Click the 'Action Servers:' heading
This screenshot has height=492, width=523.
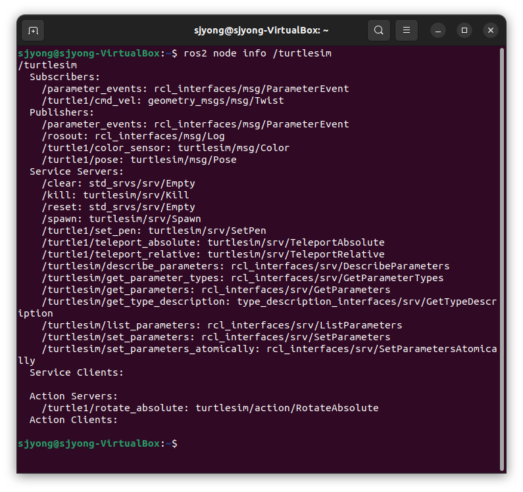click(74, 396)
